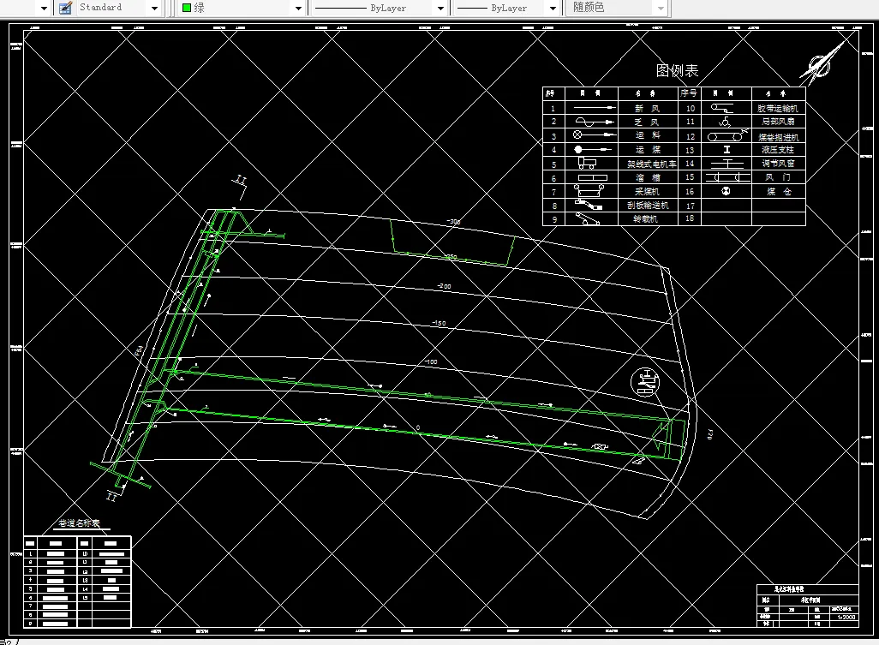Select the 液压支柱 hydraulic prop symbol
The width and height of the screenshot is (879, 645).
coord(727,150)
